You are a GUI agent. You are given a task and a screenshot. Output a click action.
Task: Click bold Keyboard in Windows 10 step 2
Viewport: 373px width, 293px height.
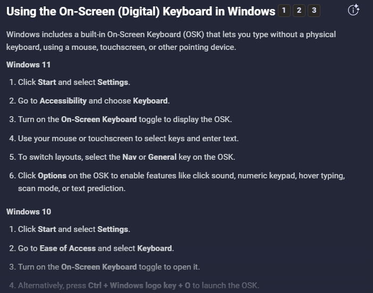tap(155, 248)
